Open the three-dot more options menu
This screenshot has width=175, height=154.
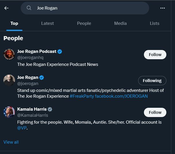163,8
